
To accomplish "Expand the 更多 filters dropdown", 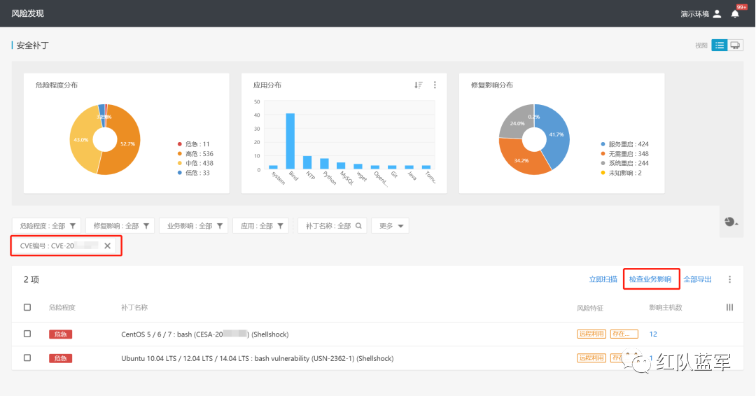I will tap(391, 225).
